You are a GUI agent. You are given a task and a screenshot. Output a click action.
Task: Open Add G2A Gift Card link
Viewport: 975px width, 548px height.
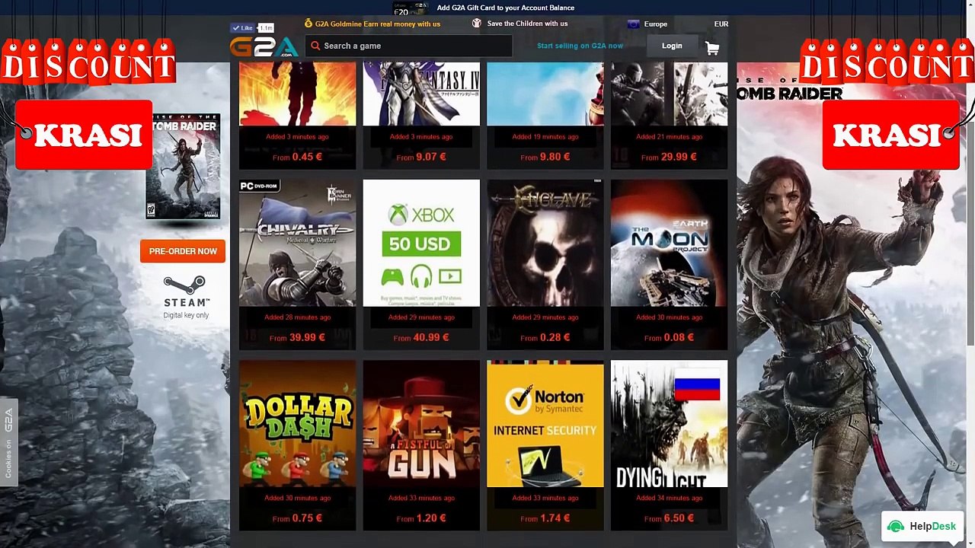click(x=506, y=8)
